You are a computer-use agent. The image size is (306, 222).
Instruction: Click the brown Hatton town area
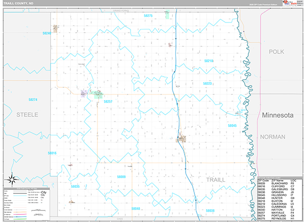coord(55,29)
